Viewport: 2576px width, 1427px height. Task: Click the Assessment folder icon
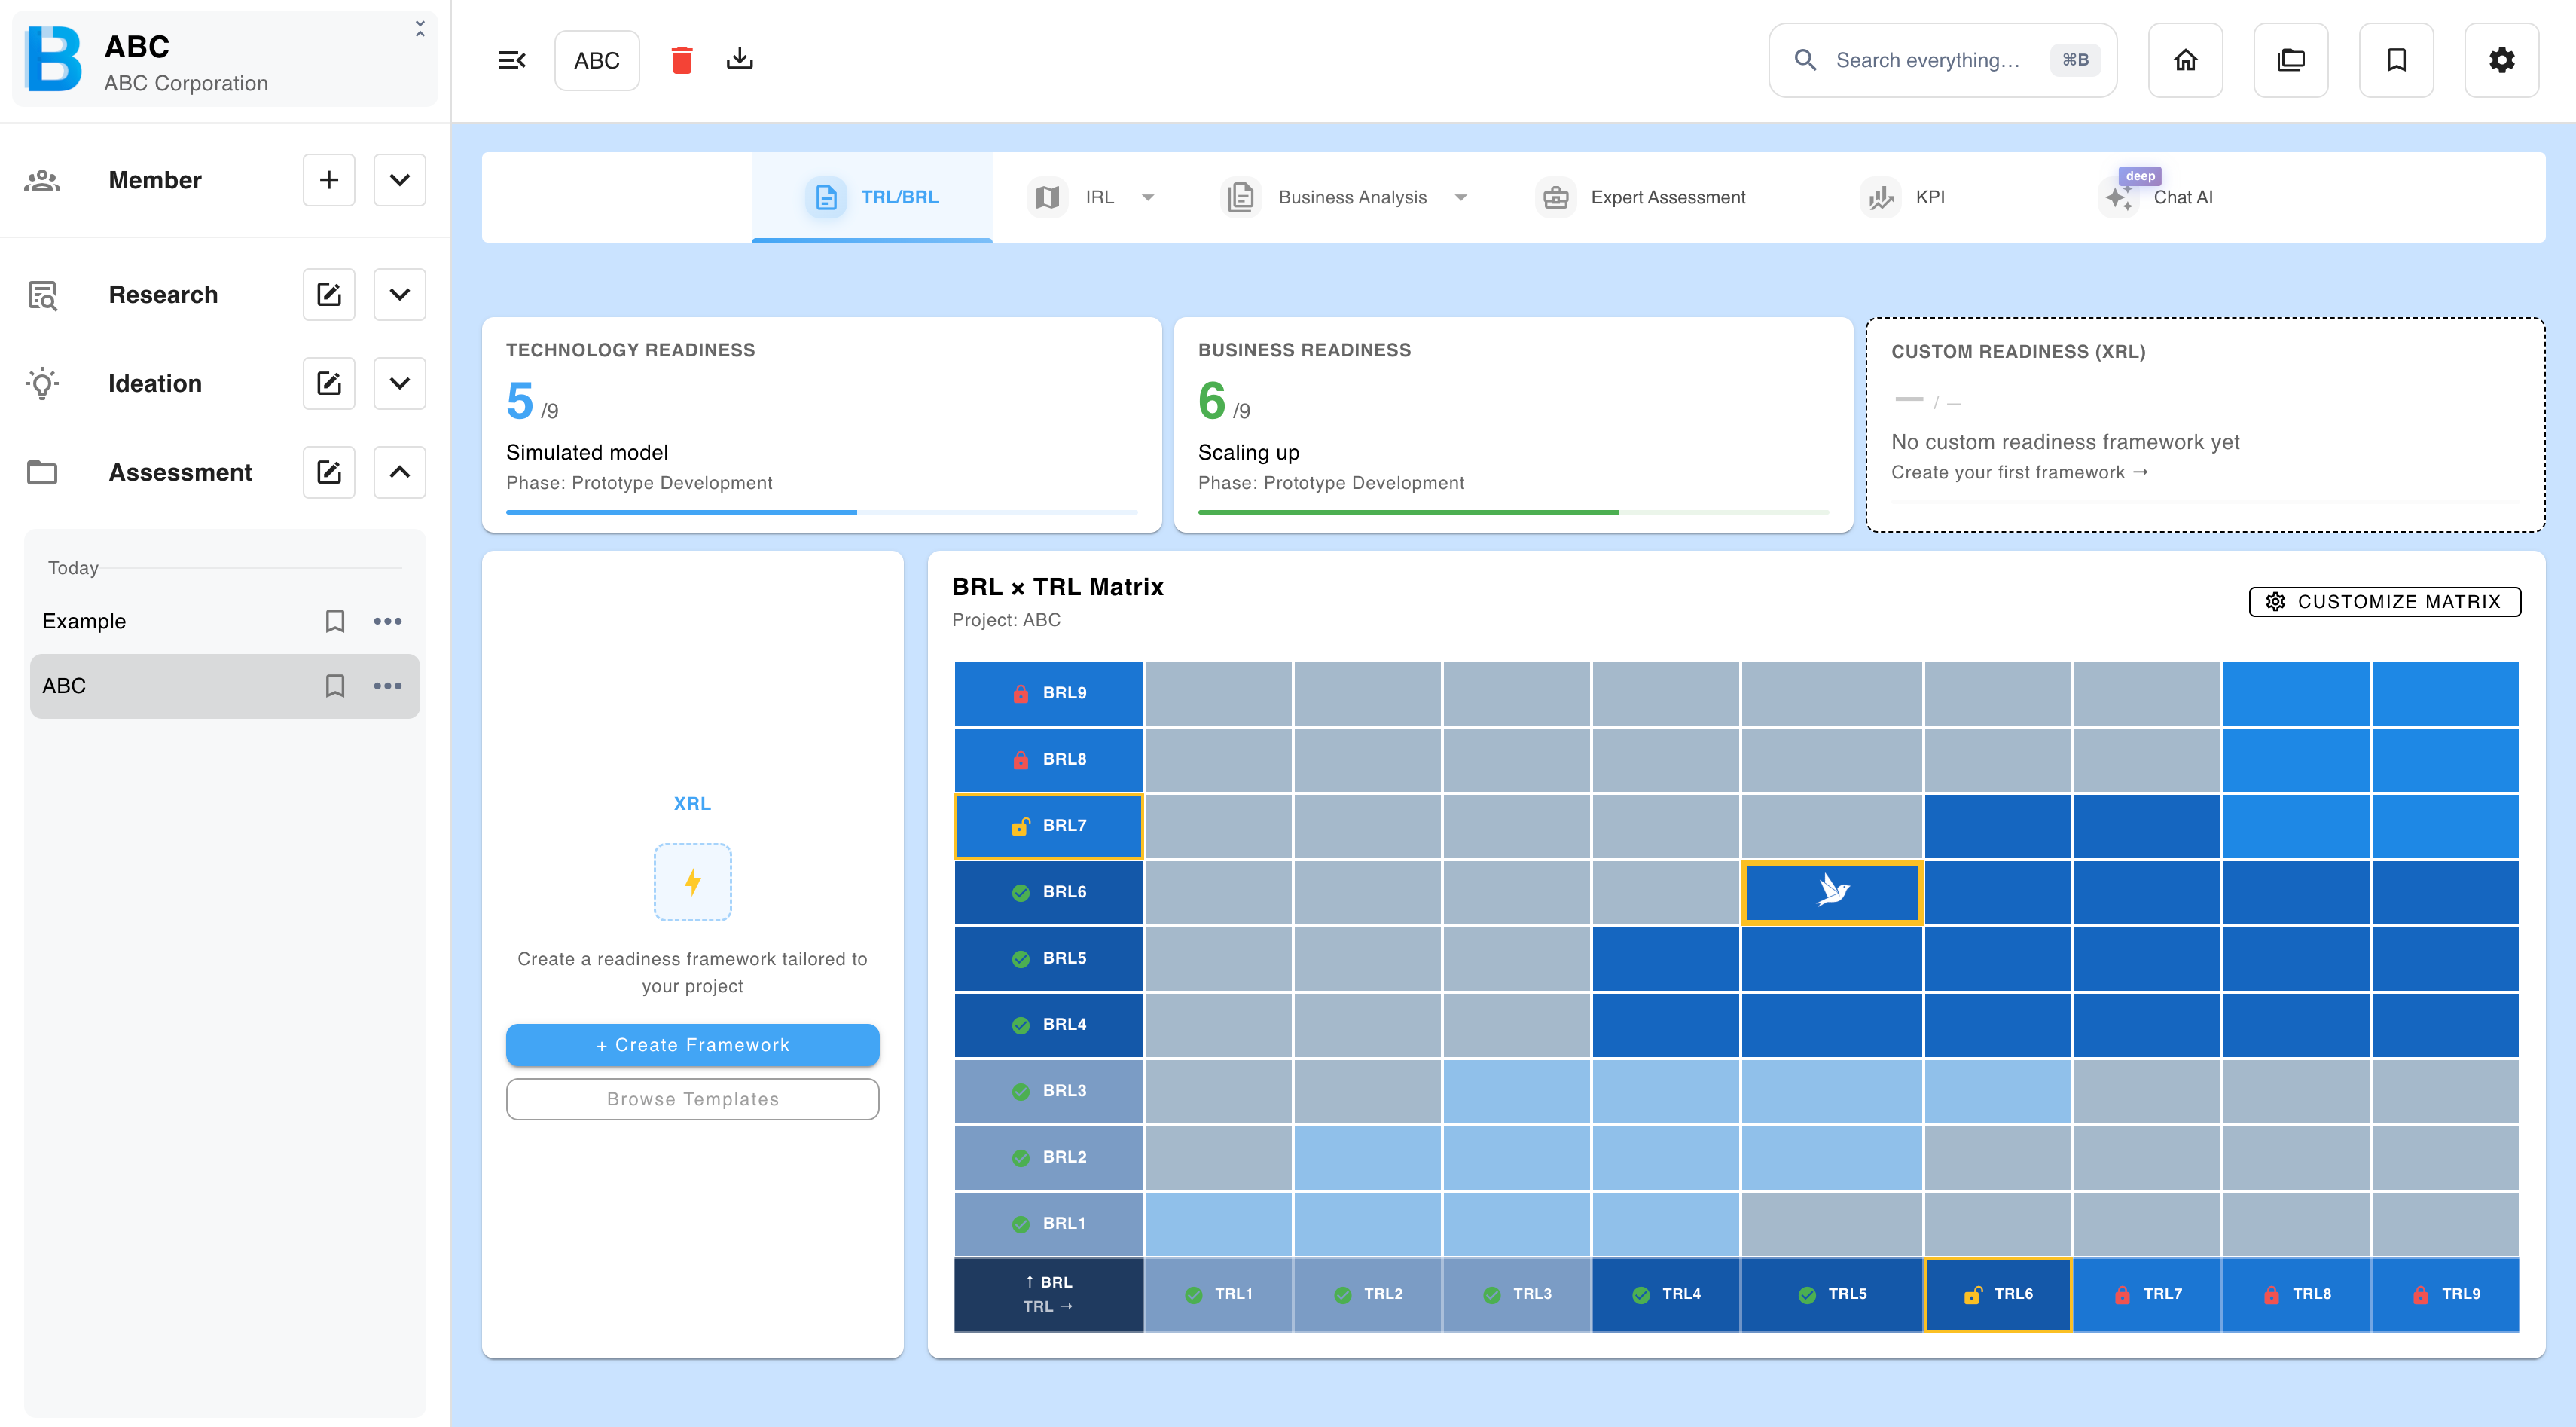(x=42, y=472)
